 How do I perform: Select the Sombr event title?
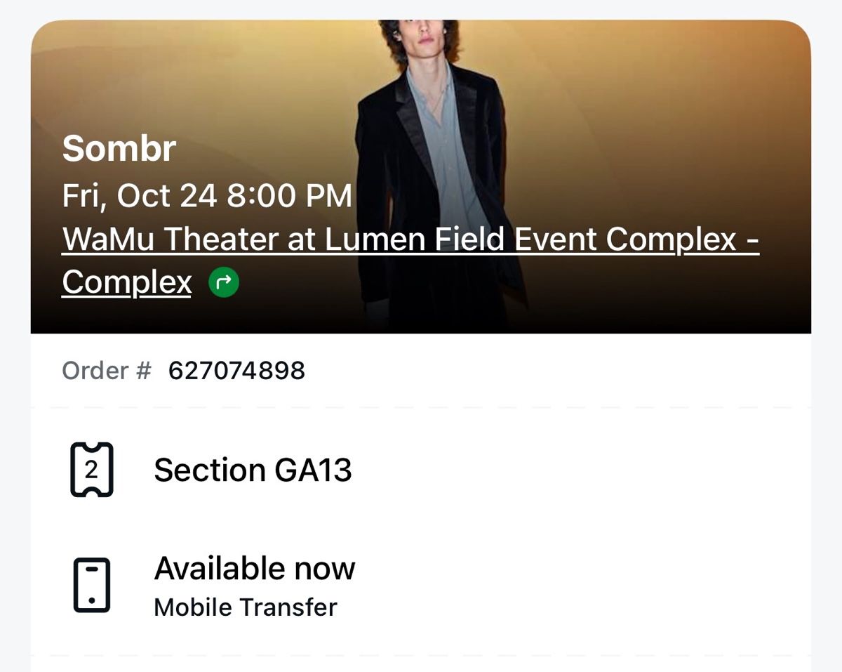click(x=118, y=148)
